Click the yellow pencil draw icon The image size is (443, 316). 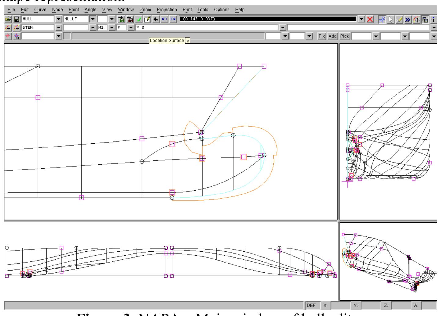pyautogui.click(x=399, y=19)
